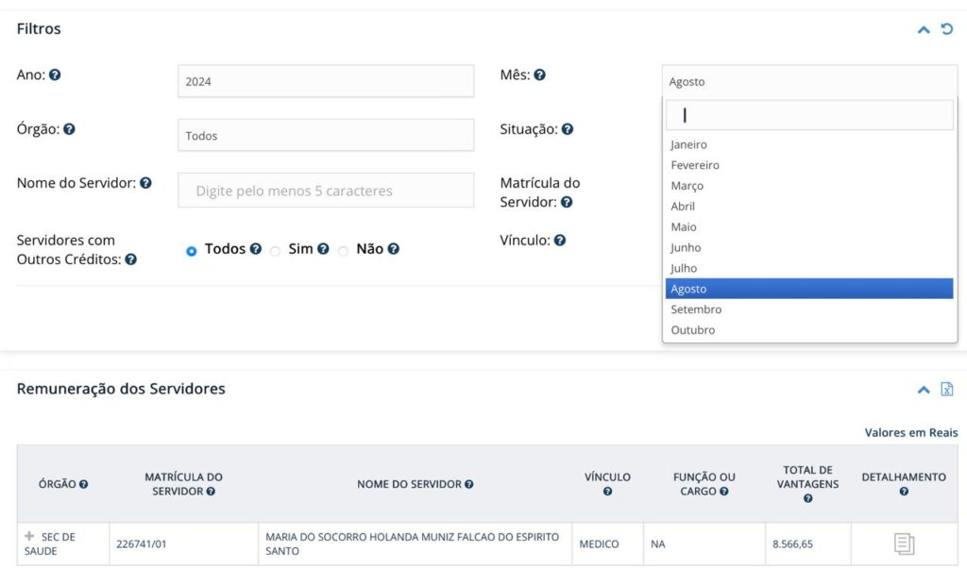The height and width of the screenshot is (585, 967).
Task: Choose Setembro from the month list
Action: coord(696,309)
